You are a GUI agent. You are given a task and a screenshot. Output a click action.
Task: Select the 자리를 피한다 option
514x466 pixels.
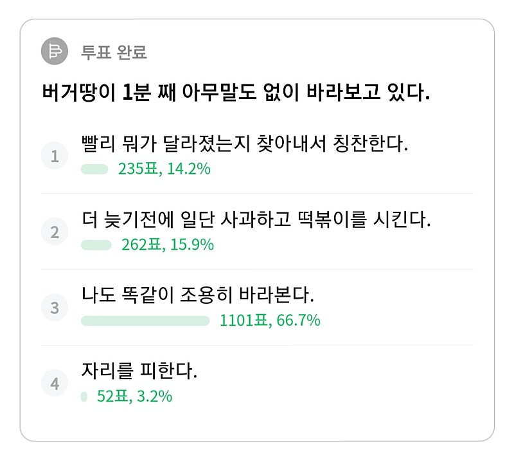[x=139, y=371]
